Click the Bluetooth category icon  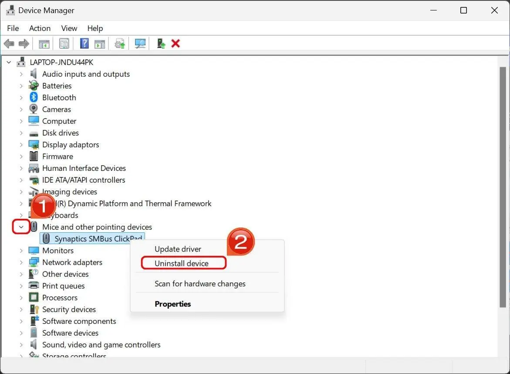pos(34,97)
